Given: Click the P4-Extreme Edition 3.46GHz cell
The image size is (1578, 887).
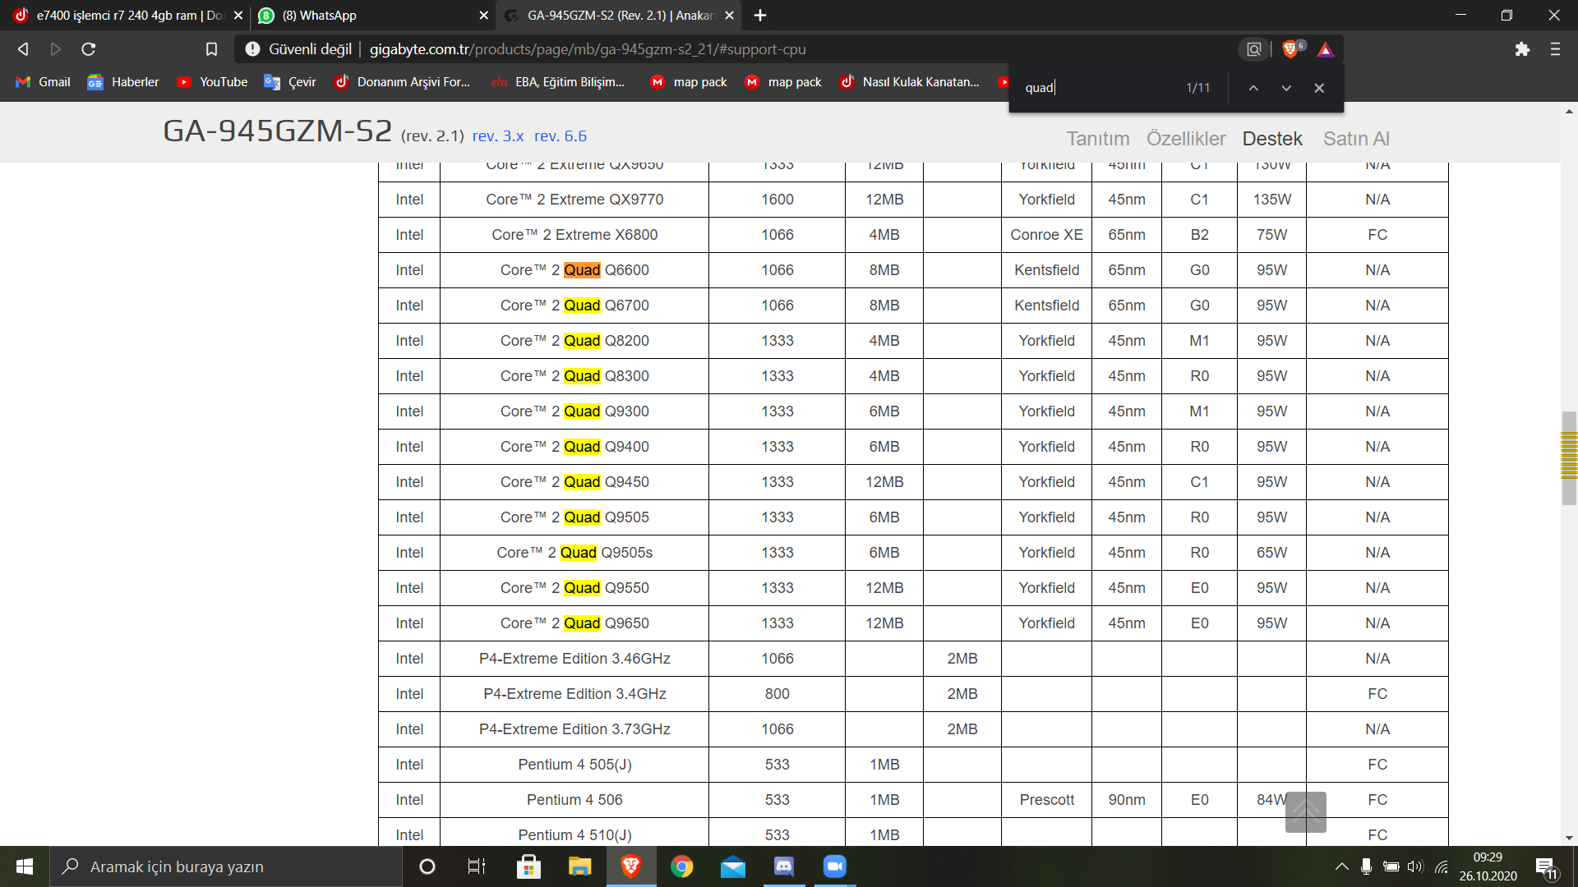Looking at the screenshot, I should [574, 659].
